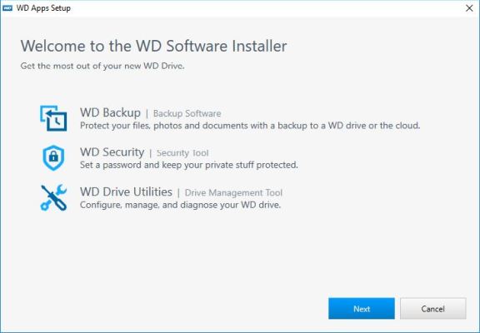Click the "Protect your files, photos" description
480x333 pixels.
[250, 126]
